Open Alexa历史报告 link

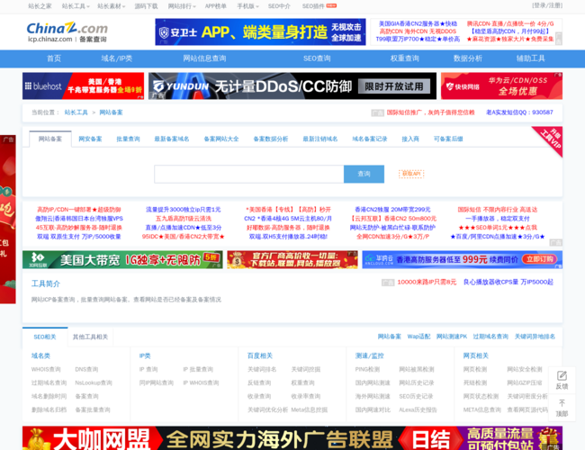[x=418, y=409]
